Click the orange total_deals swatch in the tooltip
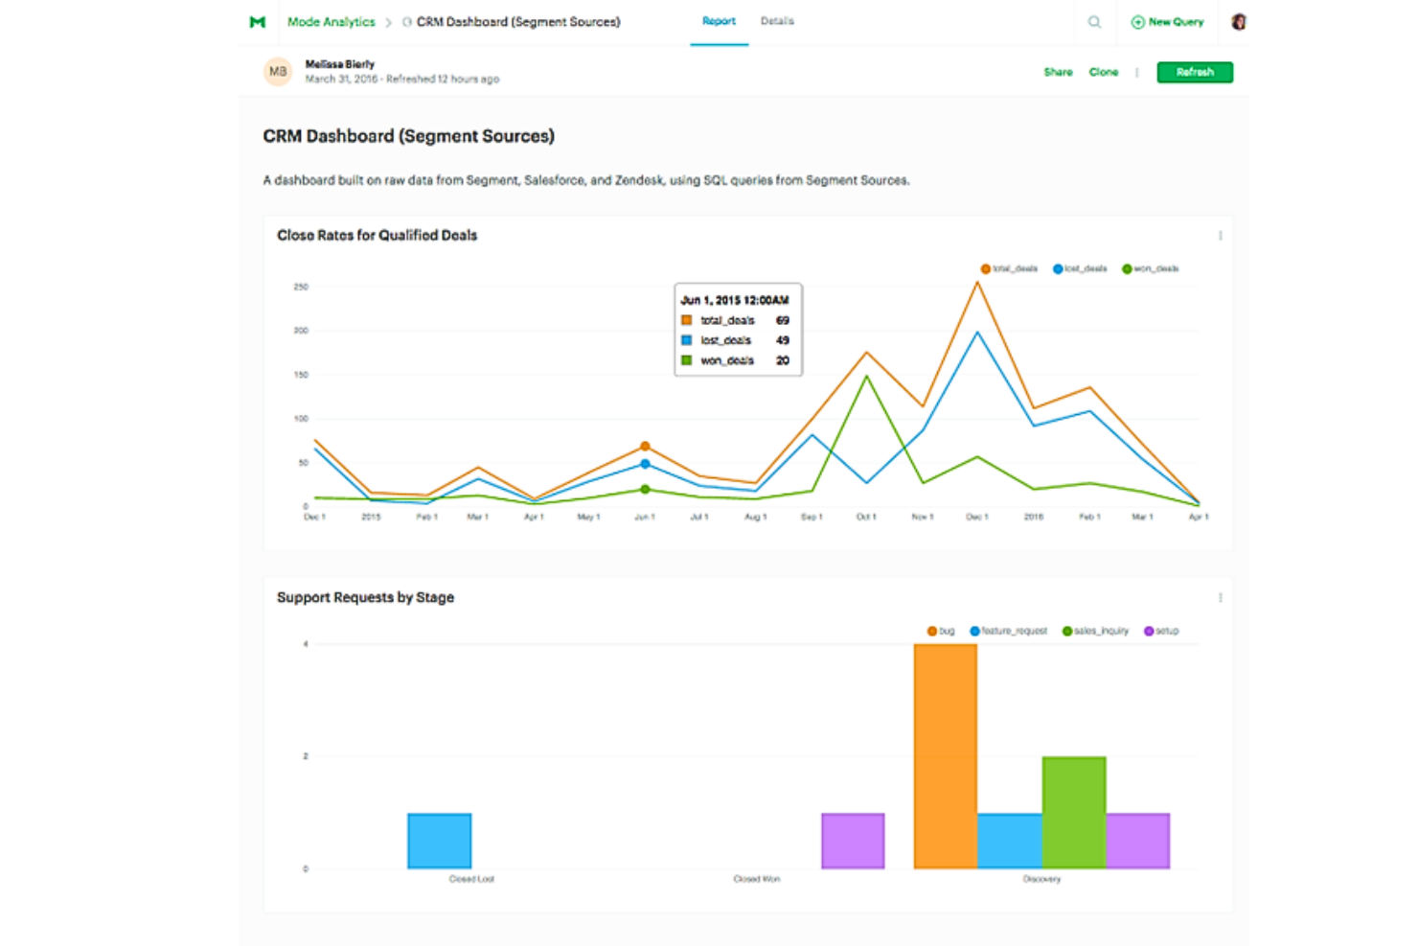Screen dimensions: 1418x946 (x=686, y=320)
